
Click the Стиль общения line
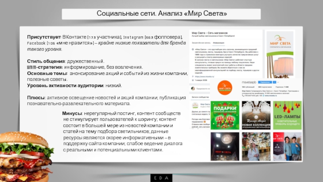click(x=66, y=61)
